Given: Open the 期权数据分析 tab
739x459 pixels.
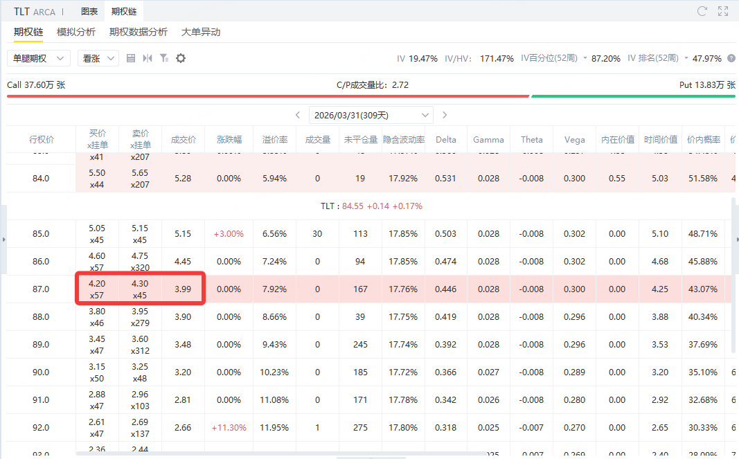Looking at the screenshot, I should [139, 32].
